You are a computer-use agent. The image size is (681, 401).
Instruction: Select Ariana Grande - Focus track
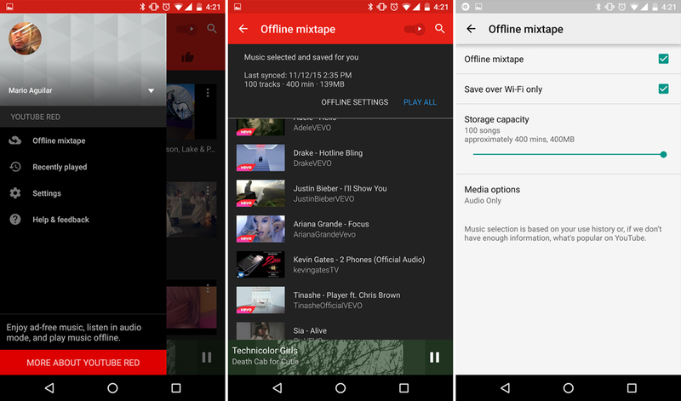click(340, 229)
